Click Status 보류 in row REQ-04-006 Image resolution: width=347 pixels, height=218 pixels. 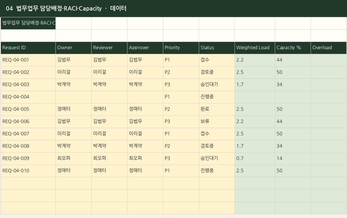217,122
